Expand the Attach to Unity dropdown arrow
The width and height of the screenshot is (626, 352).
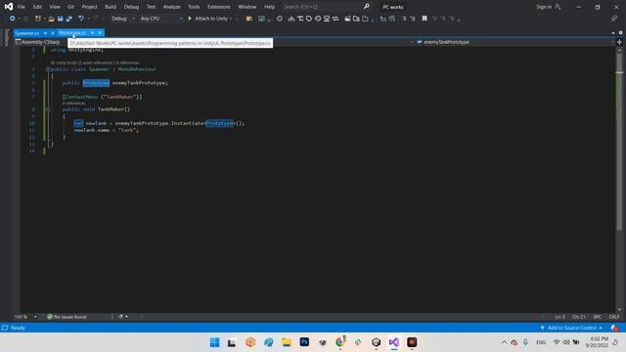point(231,19)
